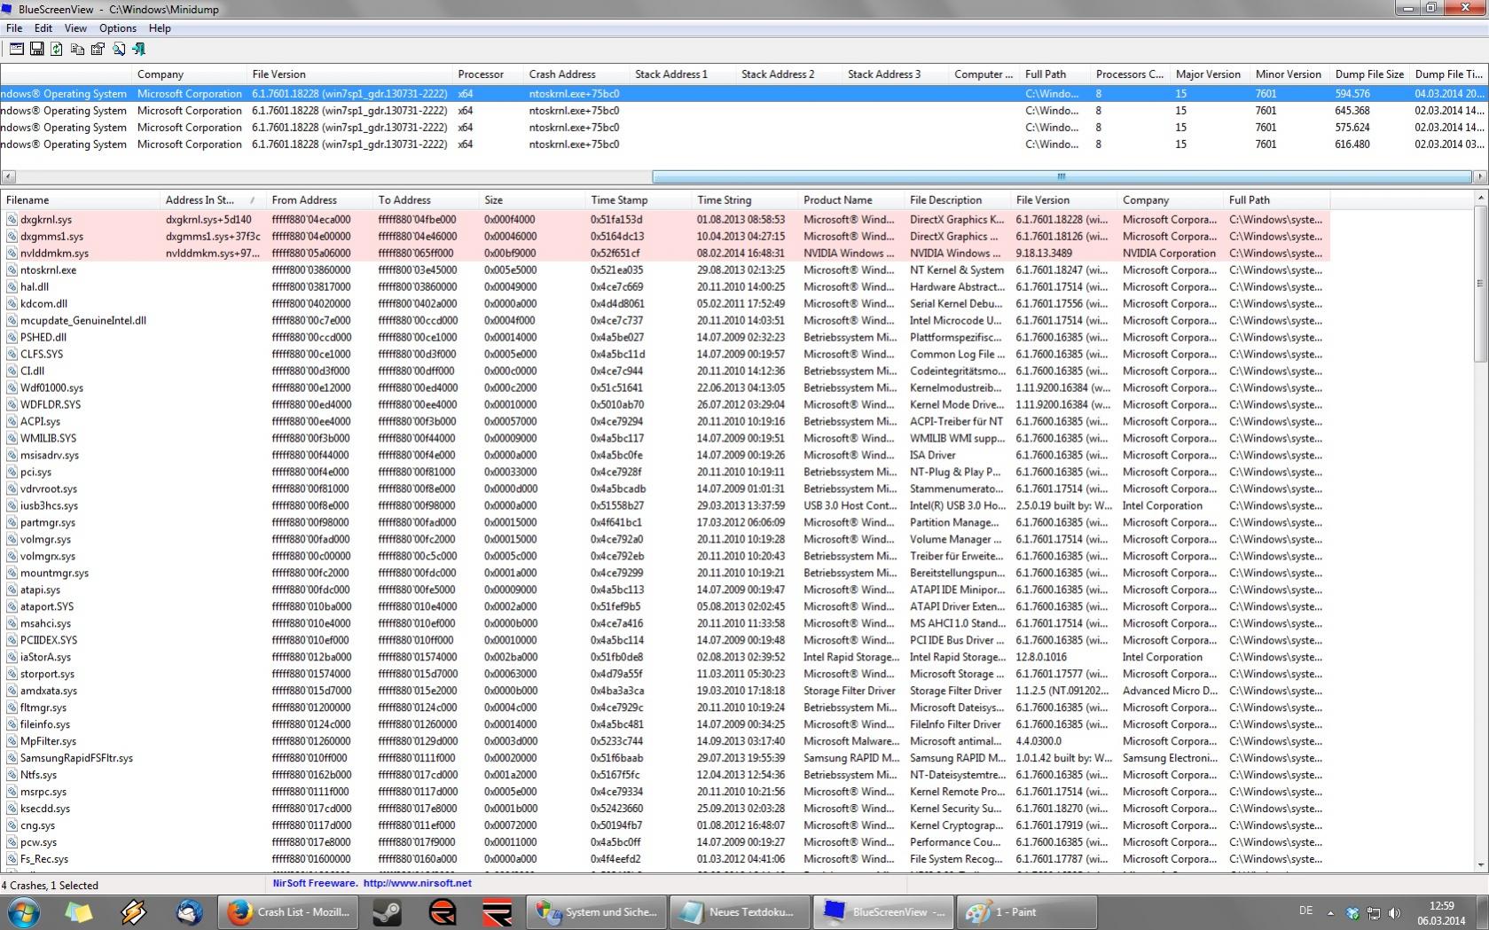Click the file icon beside iusb3hcs.sys

[x=12, y=506]
